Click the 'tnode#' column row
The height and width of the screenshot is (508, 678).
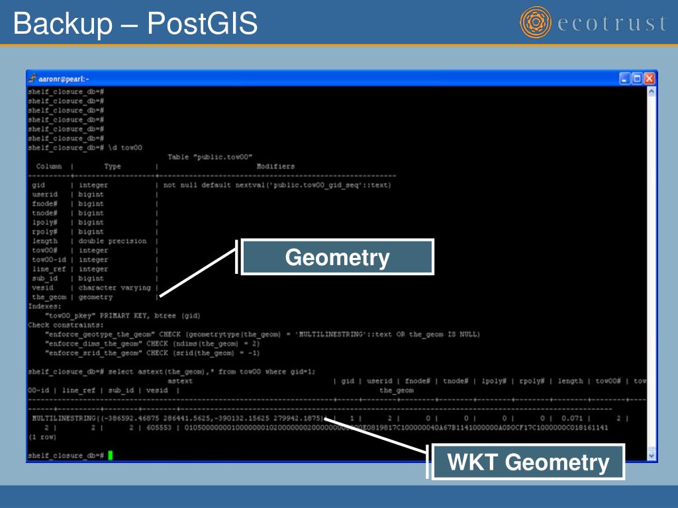pos(94,213)
